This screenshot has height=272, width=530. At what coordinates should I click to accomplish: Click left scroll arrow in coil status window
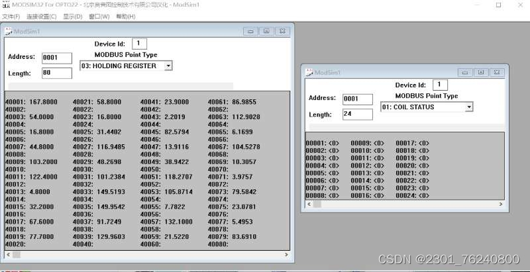pyautogui.click(x=309, y=204)
